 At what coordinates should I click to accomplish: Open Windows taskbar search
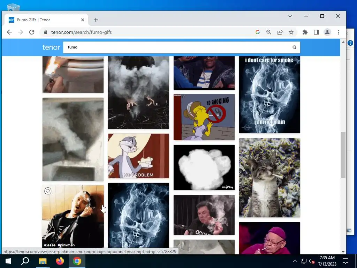click(25, 261)
